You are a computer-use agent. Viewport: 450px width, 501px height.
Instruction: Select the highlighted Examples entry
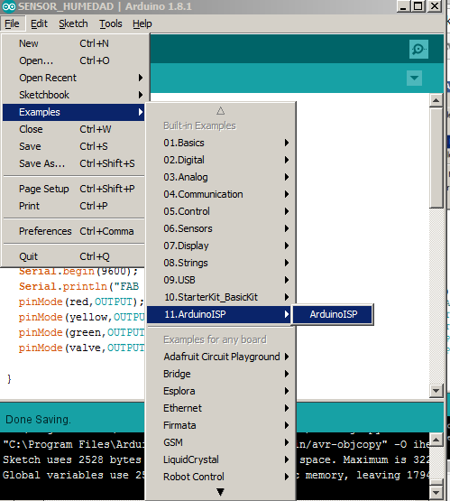[x=74, y=112]
